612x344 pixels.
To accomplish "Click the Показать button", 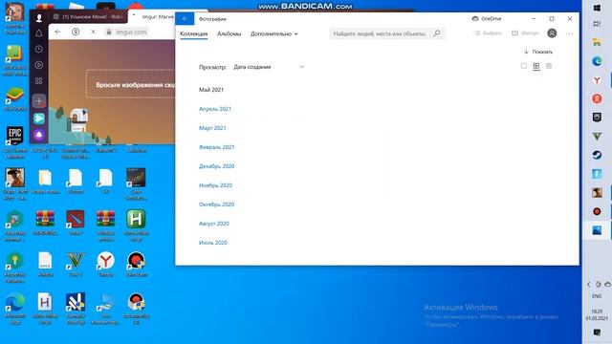I will tap(538, 52).
